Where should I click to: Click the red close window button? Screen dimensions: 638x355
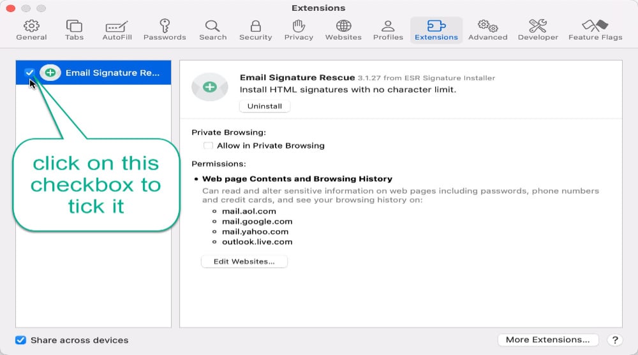pyautogui.click(x=11, y=8)
